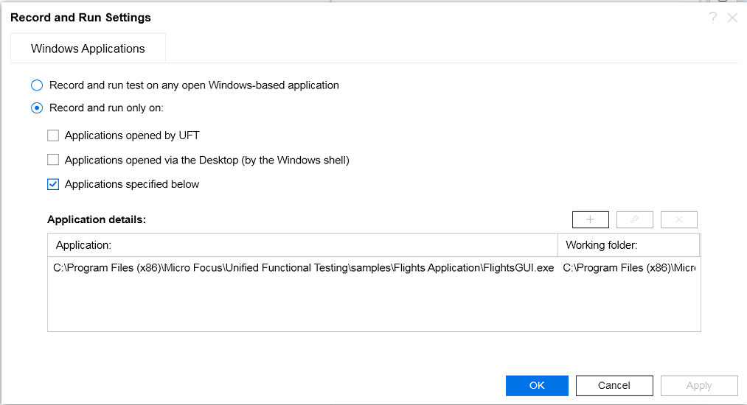
Task: Click empty space in the application list
Action: point(369,306)
